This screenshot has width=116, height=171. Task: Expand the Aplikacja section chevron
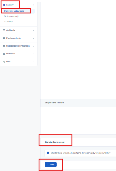pyautogui.click(x=34, y=30)
